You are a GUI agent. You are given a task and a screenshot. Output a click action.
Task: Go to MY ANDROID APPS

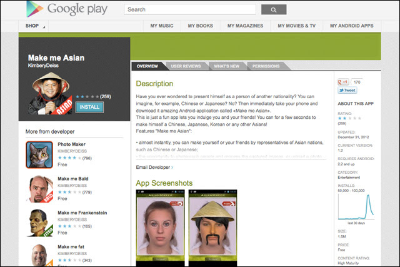(x=351, y=26)
